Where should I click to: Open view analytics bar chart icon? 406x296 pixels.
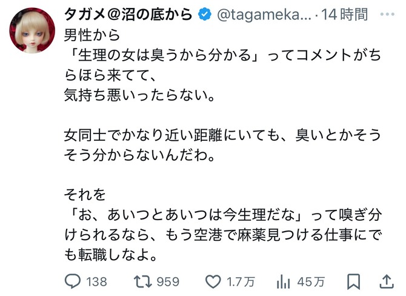pyautogui.click(x=283, y=281)
